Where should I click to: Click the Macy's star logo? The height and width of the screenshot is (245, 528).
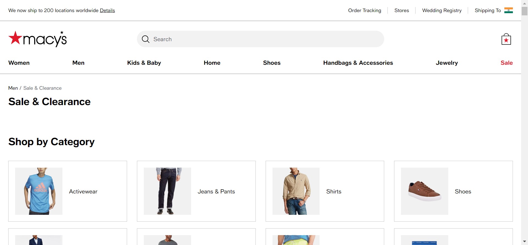[37, 39]
